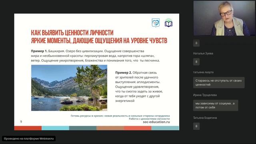Open the presenter webcam video thumbnail
The height and width of the screenshot is (144, 256).
click(x=224, y=18)
